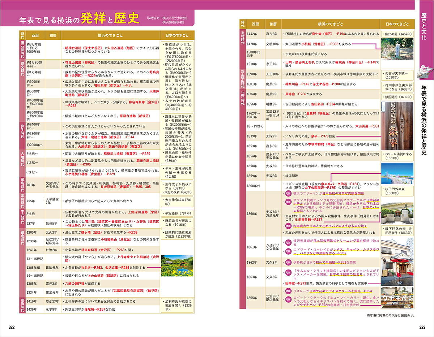Follow the 生麦事件碑→P.157 reference
Image resolution: width=434 pixels, height=337 pixels.
click(308, 219)
